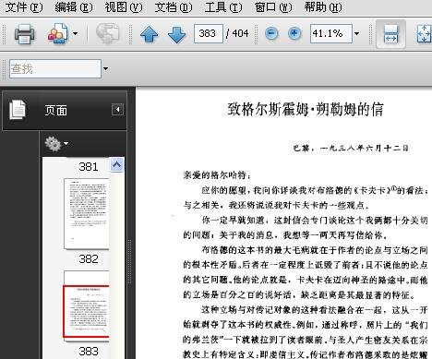Viewport: 432px width, 359px height.
Task: Collapse the Pages panel with left arrow
Action: tap(117, 109)
